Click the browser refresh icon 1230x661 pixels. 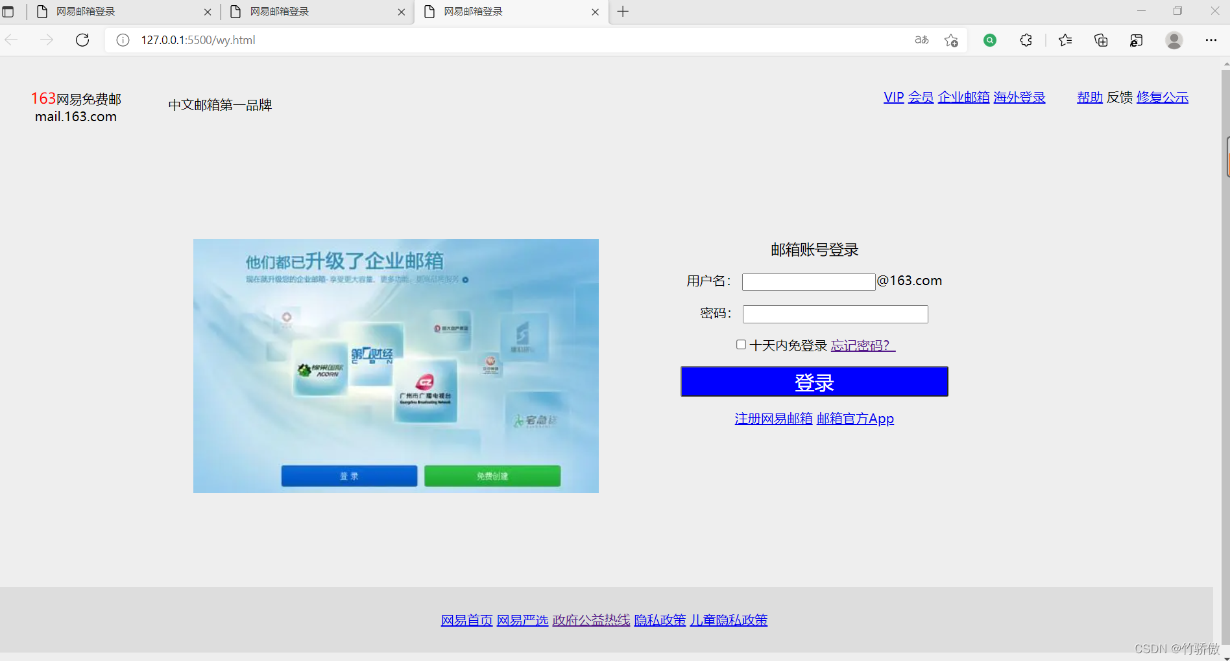pos(82,40)
